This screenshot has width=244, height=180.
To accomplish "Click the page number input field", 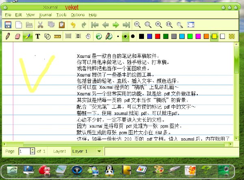I will pyautogui.click(x=24, y=151).
